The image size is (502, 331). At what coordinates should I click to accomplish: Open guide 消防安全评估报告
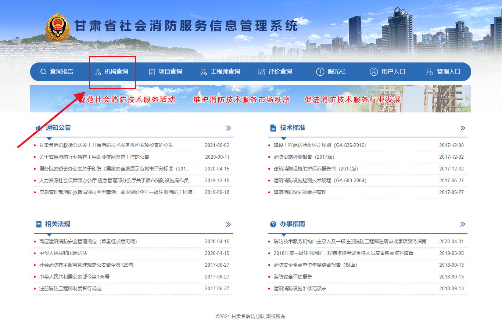tap(293, 277)
